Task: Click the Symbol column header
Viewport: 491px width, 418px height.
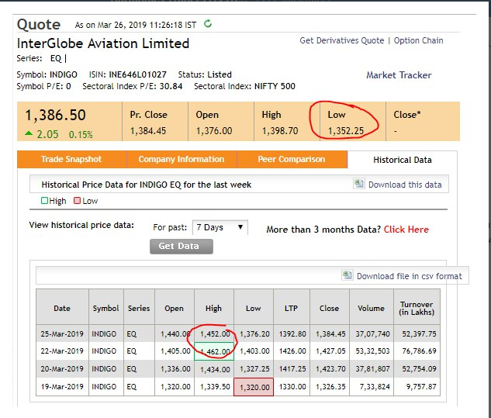Action: point(105,308)
